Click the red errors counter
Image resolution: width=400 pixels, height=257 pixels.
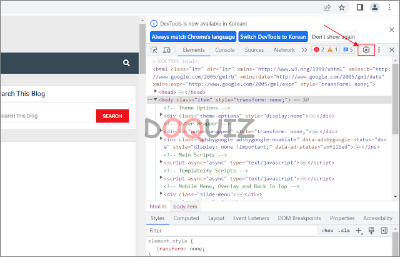[319, 49]
